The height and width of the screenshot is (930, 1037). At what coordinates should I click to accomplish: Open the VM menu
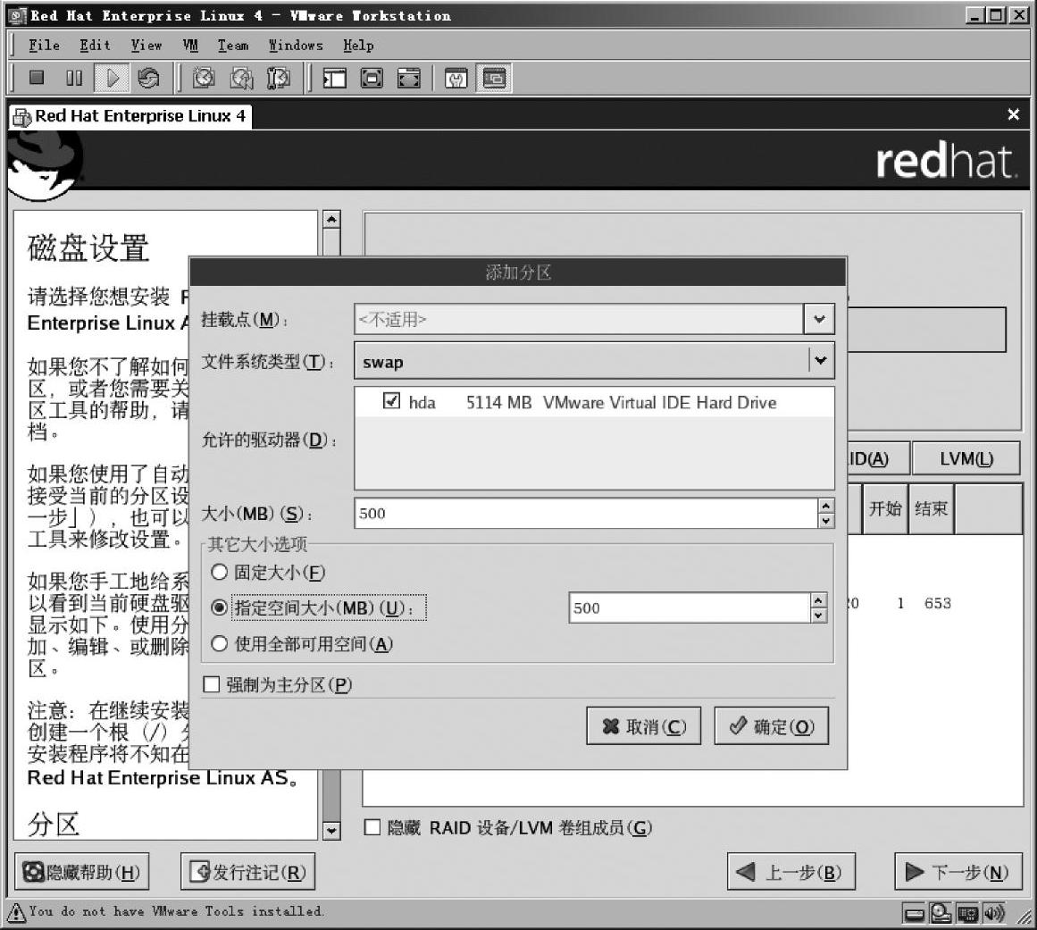(x=190, y=45)
